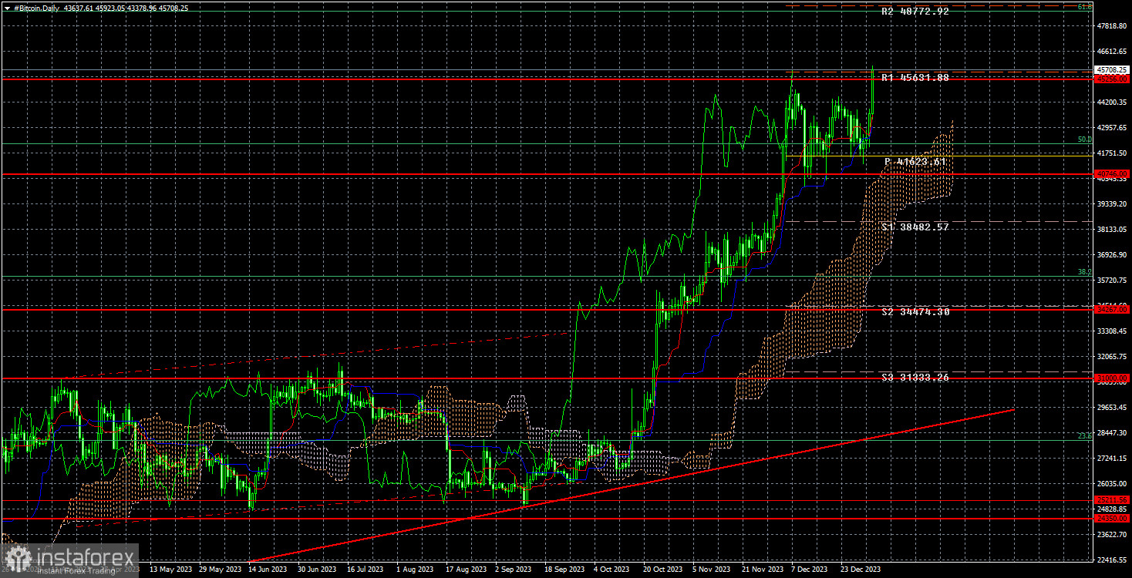Select the S3 31333.26 support label
The height and width of the screenshot is (578, 1132).
click(915, 377)
